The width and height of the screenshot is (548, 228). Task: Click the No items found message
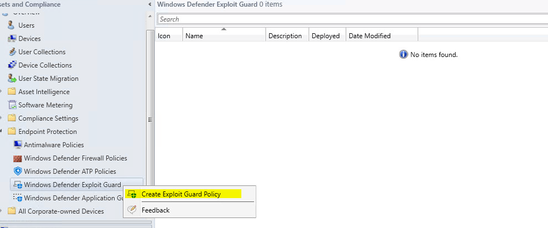click(x=434, y=54)
